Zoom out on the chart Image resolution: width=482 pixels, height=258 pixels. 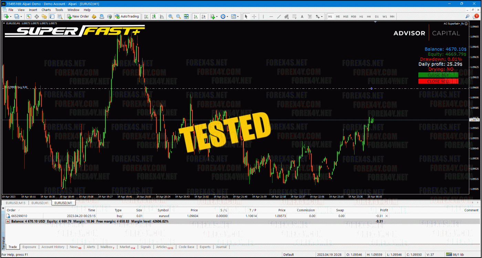[x=178, y=16]
